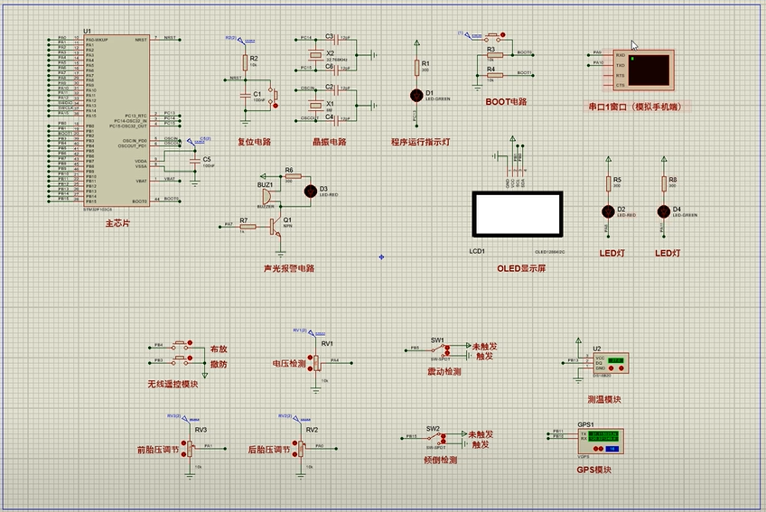766x512 pixels.
Task: Toggle the SW2 tilt detection switch
Action: (x=438, y=437)
